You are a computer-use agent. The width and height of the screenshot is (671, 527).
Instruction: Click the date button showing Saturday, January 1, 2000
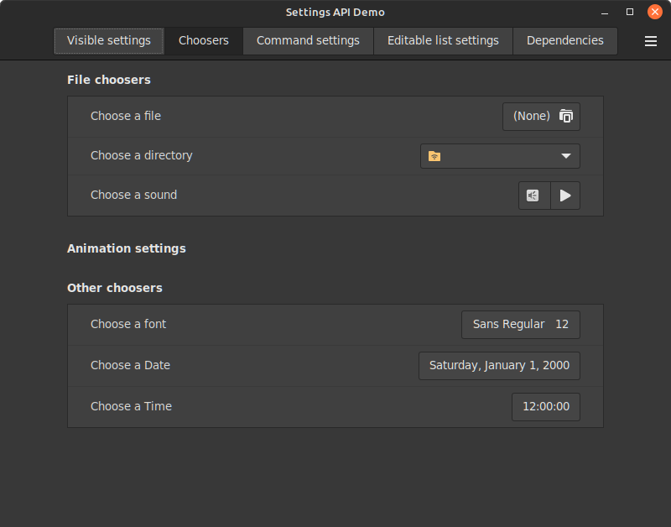[499, 365]
